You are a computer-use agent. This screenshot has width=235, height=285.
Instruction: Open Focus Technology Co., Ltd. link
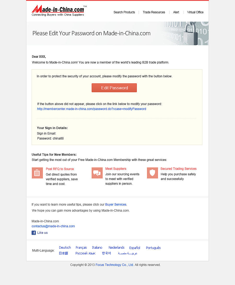point(115,265)
